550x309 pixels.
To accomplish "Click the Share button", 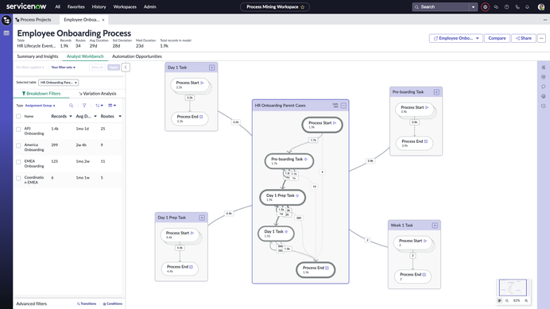I will (x=523, y=38).
